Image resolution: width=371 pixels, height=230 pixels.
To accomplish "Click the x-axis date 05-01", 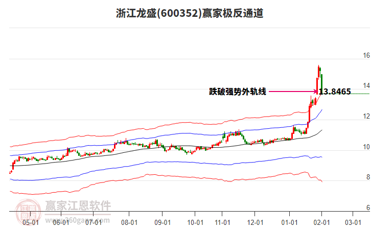I will [31, 222].
